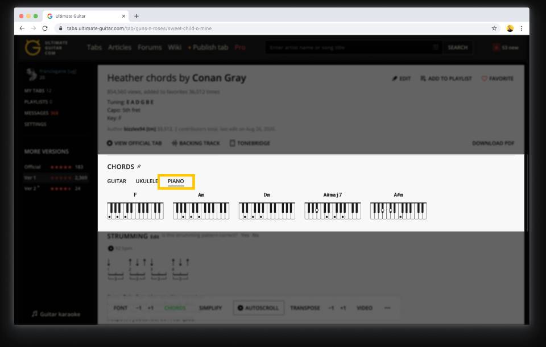This screenshot has width=546, height=347.
Task: Open the Articles menu item
Action: (x=119, y=47)
